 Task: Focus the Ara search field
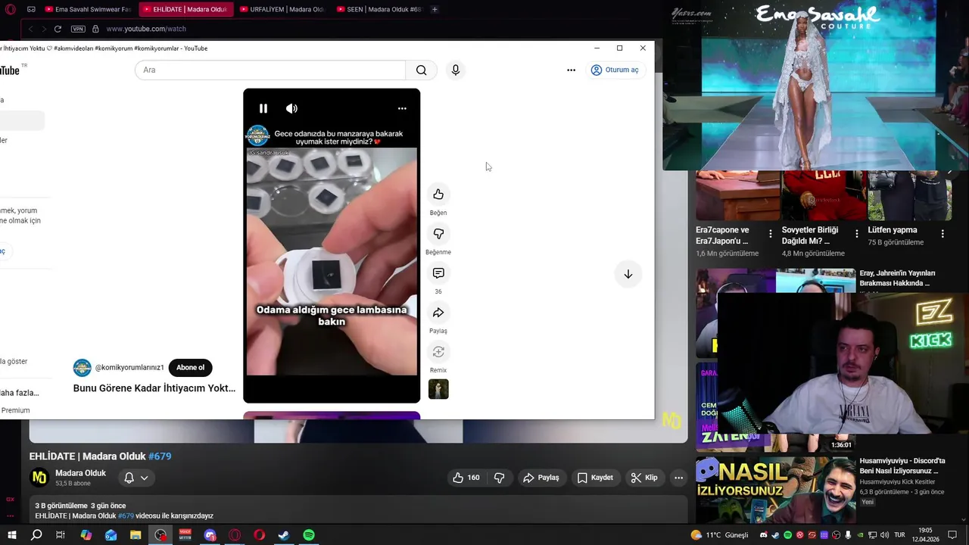pos(270,70)
